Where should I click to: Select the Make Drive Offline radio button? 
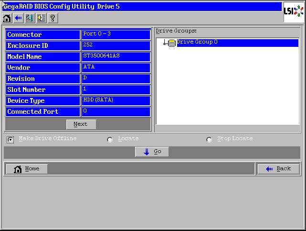(10, 140)
